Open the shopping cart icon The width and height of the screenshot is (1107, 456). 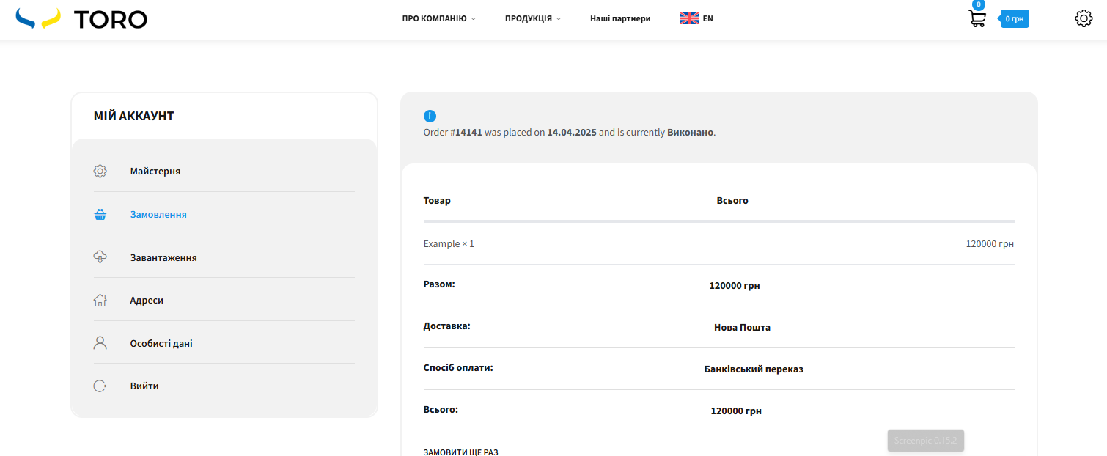point(977,19)
